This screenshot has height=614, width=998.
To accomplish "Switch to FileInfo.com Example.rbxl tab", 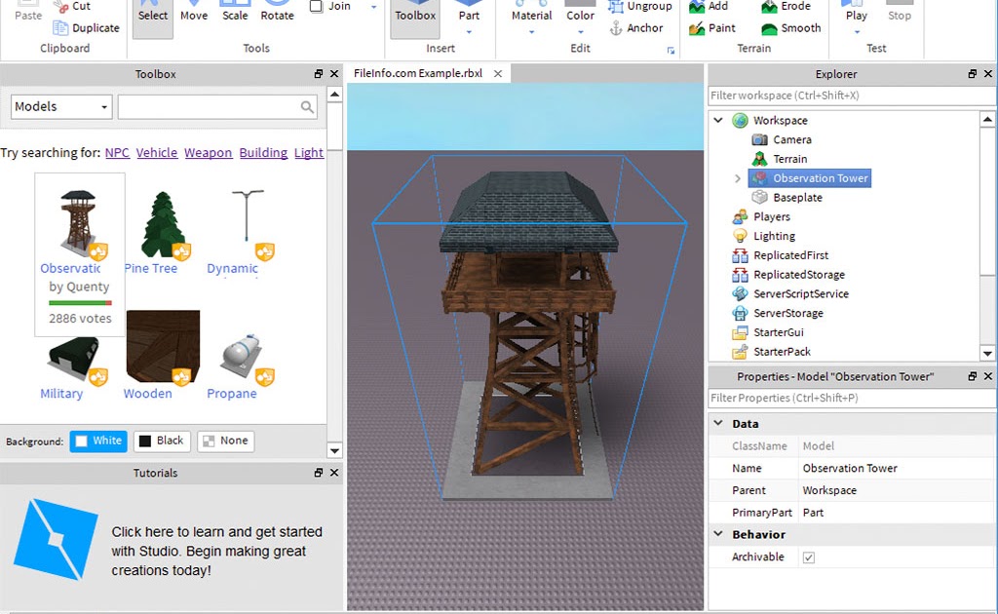I will (417, 73).
